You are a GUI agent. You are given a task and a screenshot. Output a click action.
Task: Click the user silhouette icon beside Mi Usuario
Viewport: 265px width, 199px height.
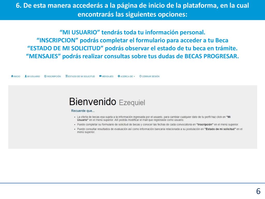26,76
